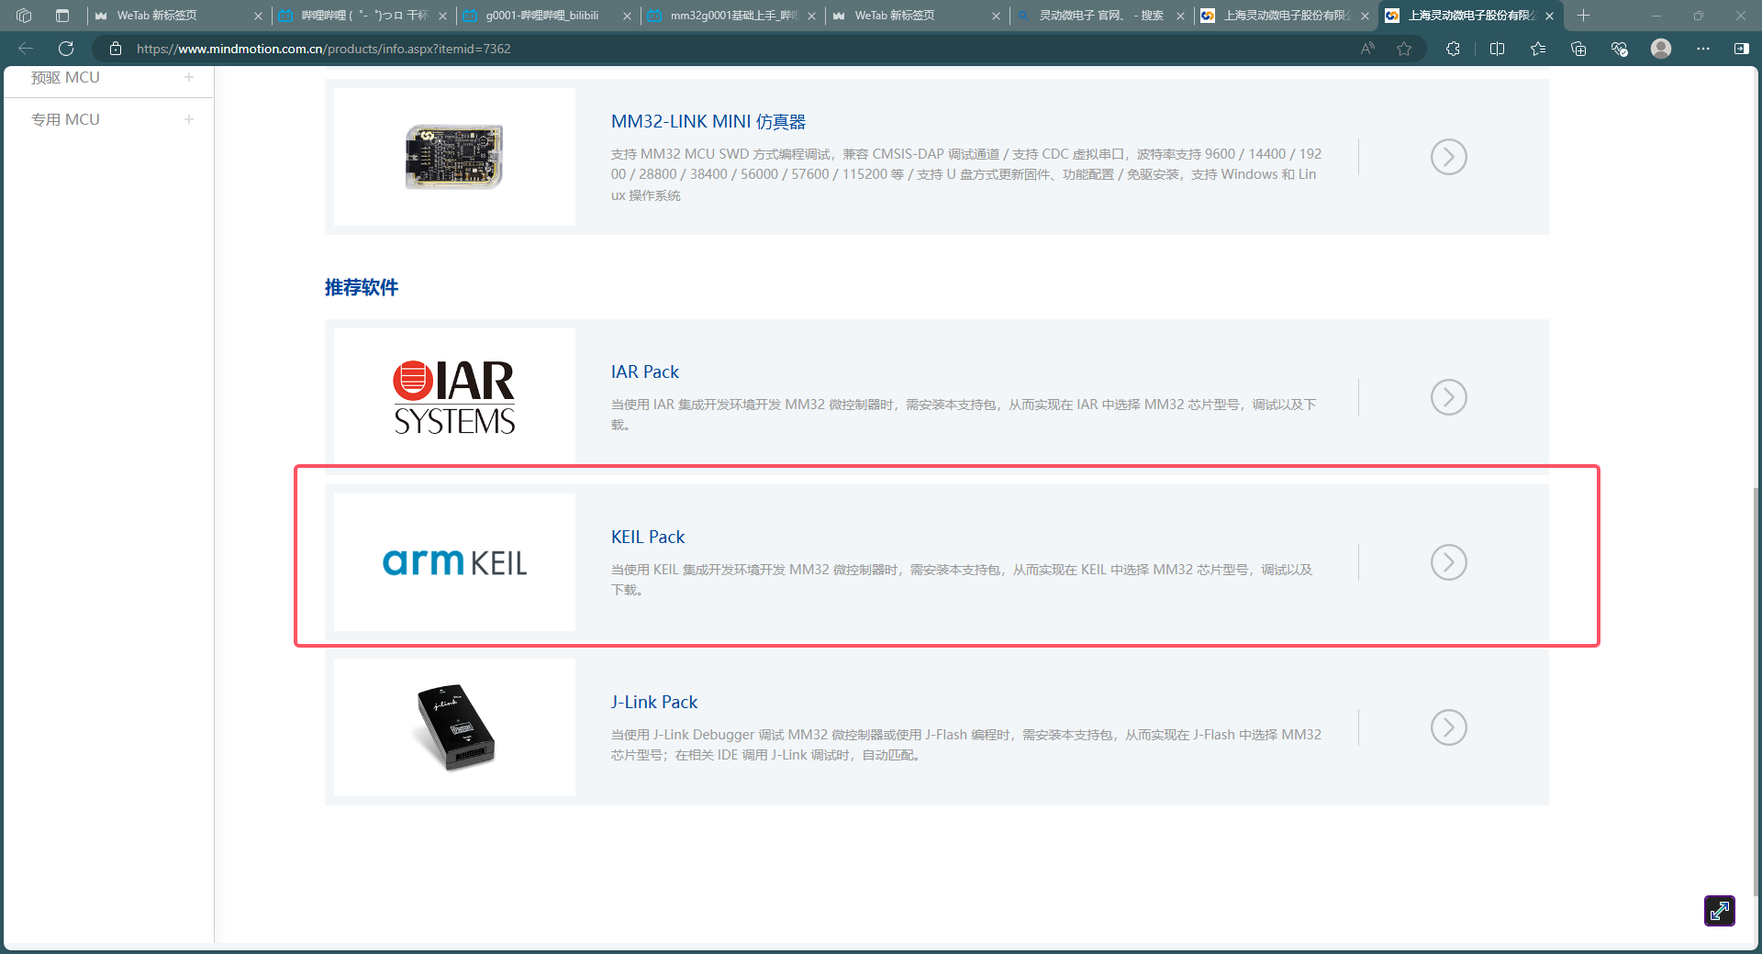Expand the 专用 MCU sidebar item
Image resolution: width=1762 pixels, height=954 pixels.
pyautogui.click(x=189, y=119)
